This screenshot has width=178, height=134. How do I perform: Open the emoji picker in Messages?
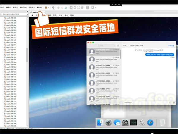tap(170, 102)
